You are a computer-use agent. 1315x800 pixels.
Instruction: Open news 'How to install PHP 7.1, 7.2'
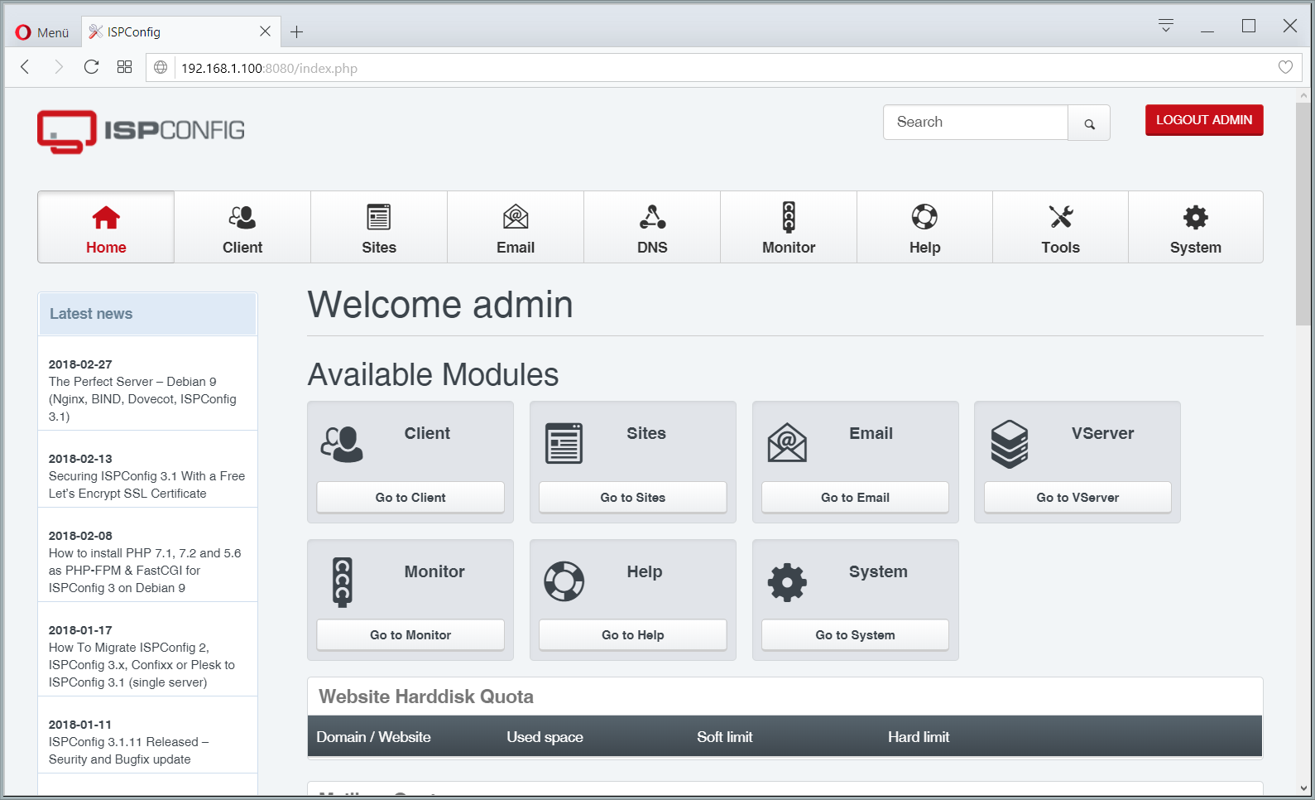pyautogui.click(x=145, y=571)
